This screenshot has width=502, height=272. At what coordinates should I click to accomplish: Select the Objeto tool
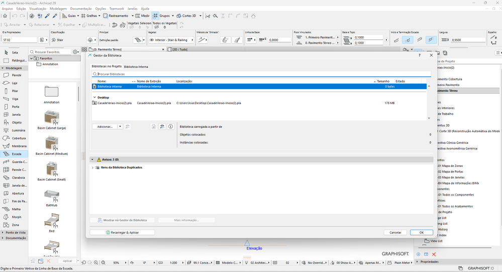14,122
